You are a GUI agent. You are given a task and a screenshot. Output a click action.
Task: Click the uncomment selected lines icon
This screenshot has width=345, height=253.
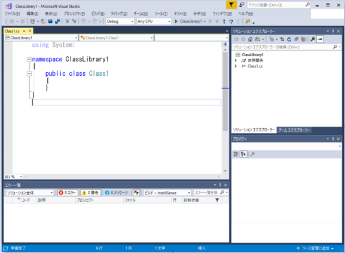click(x=74, y=21)
